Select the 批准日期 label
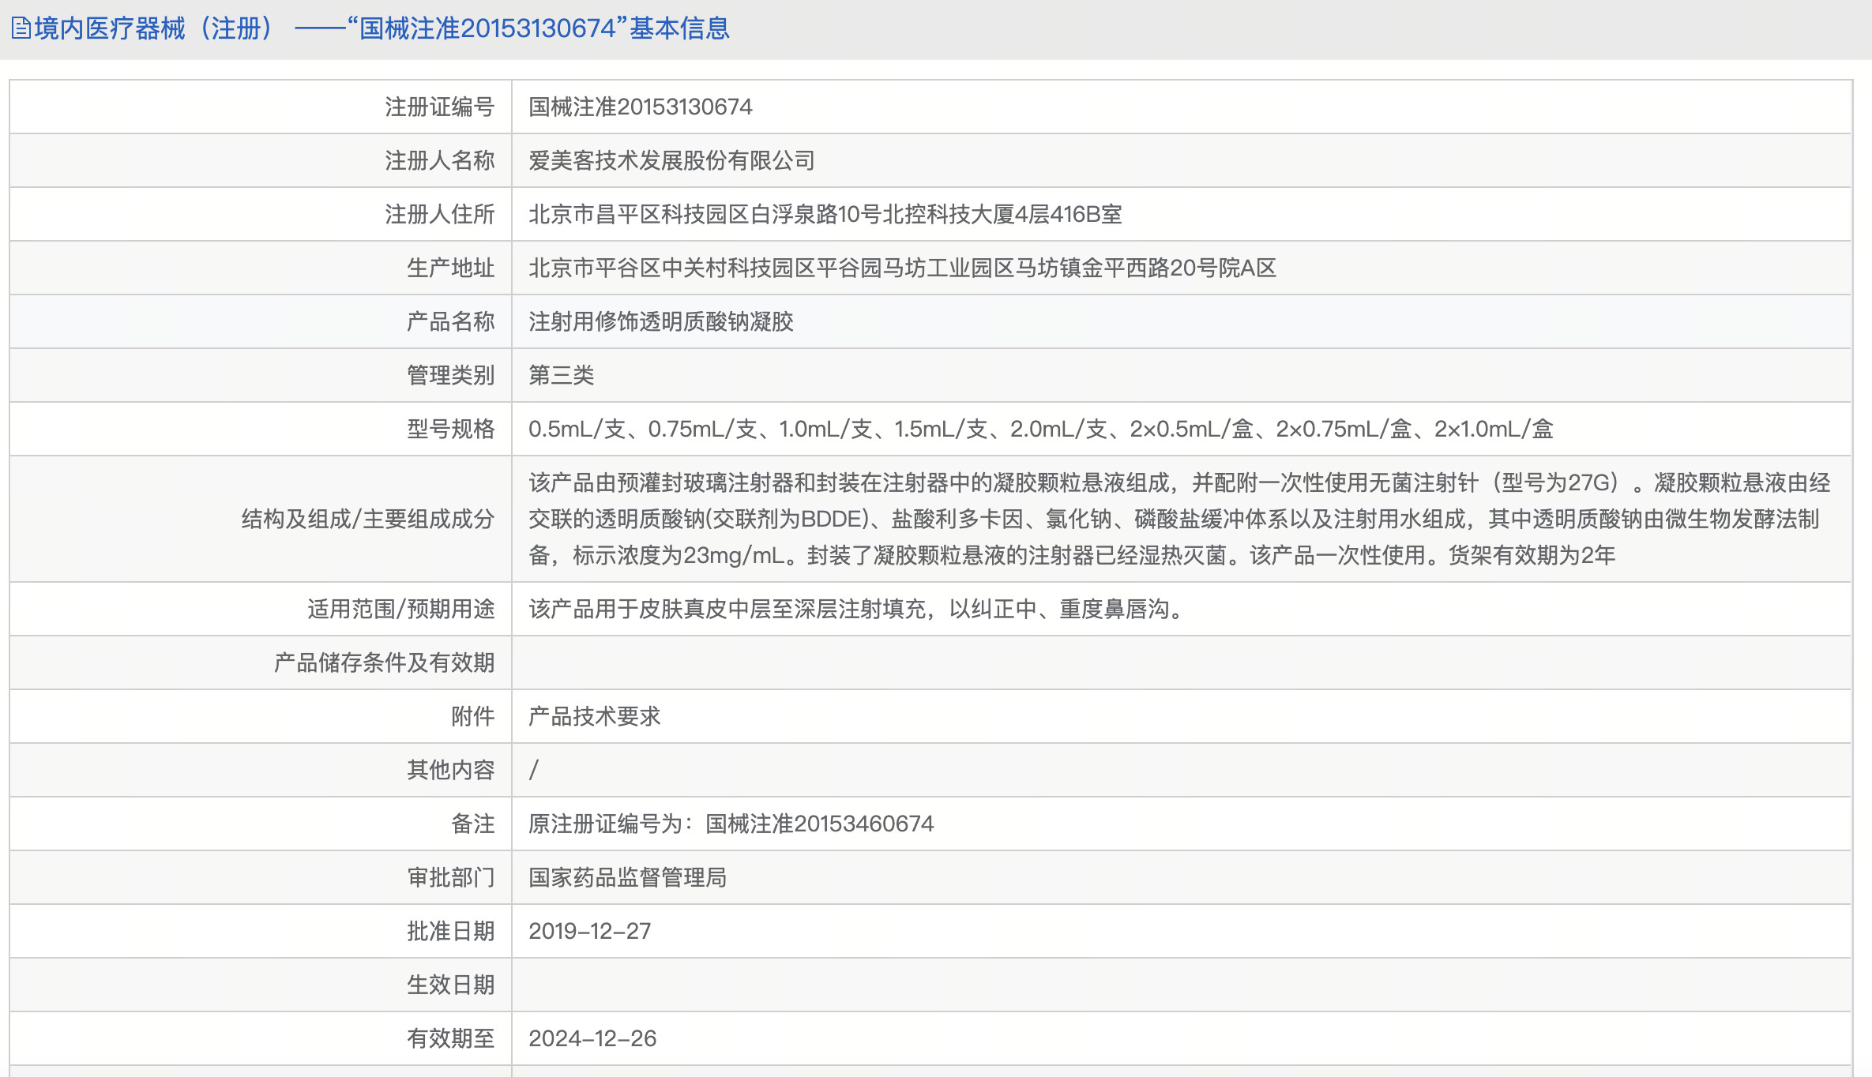 [x=451, y=931]
